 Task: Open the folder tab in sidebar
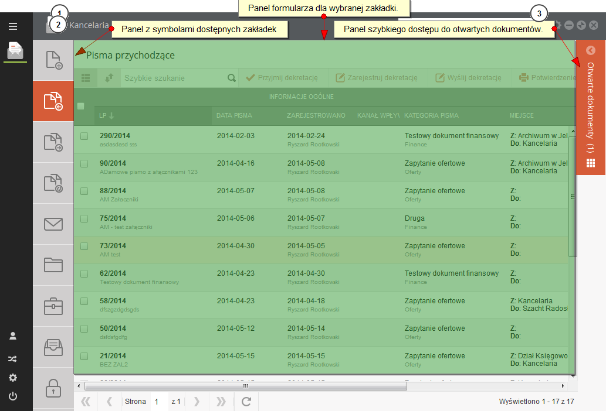pos(53,265)
